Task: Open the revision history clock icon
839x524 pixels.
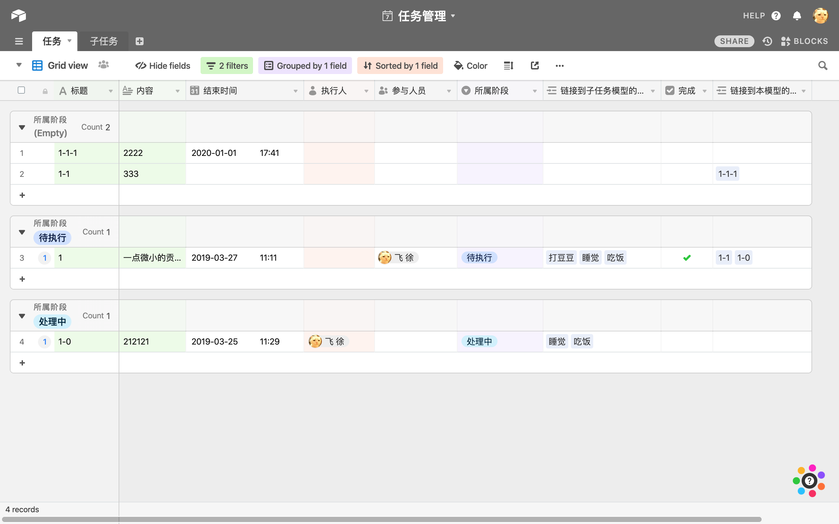Action: (x=767, y=41)
